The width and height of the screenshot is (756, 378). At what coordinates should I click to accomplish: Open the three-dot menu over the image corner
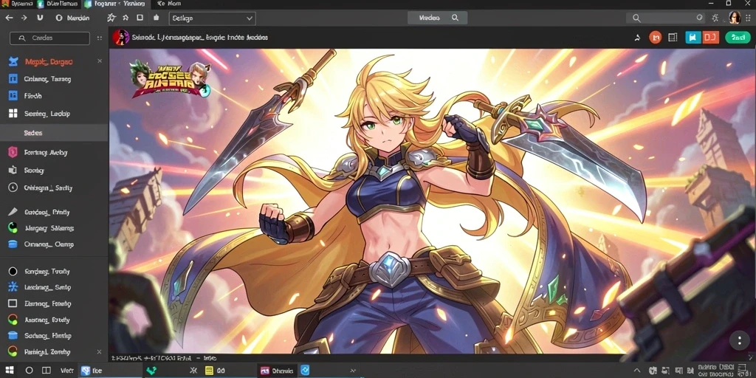[739, 340]
